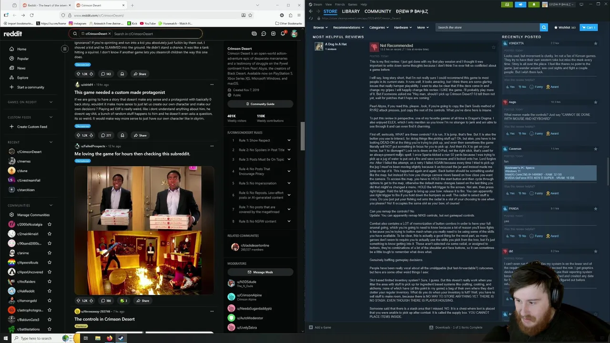Image resolution: width=610 pixels, height=343 pixels.
Task: Open Reddit advertise icon in header
Action: (x=254, y=34)
